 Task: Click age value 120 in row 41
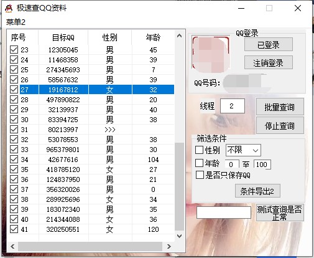point(153,229)
